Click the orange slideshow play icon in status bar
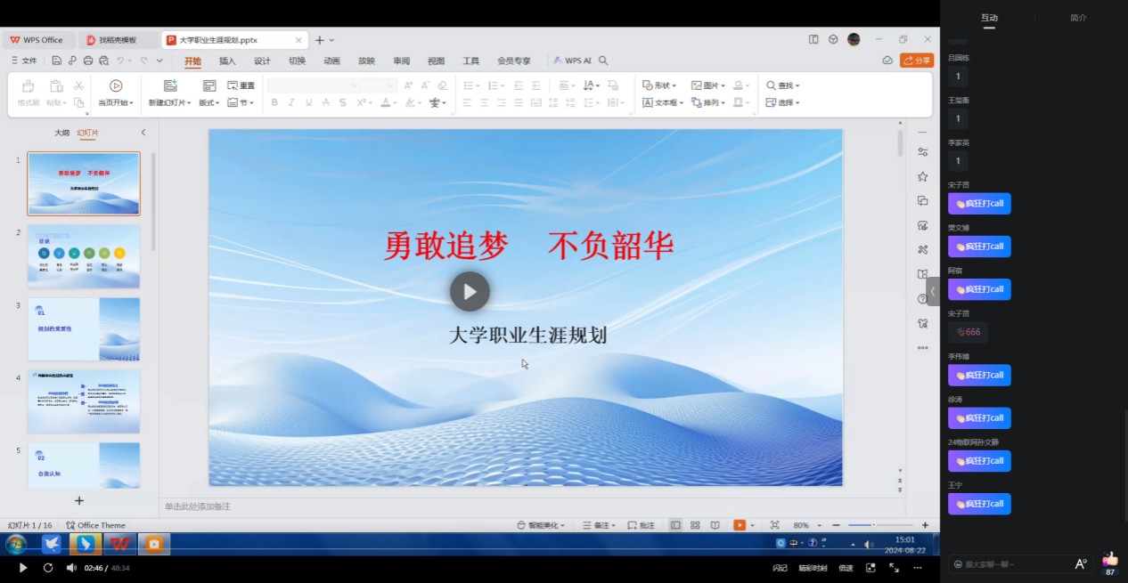This screenshot has width=1128, height=583. 739,525
